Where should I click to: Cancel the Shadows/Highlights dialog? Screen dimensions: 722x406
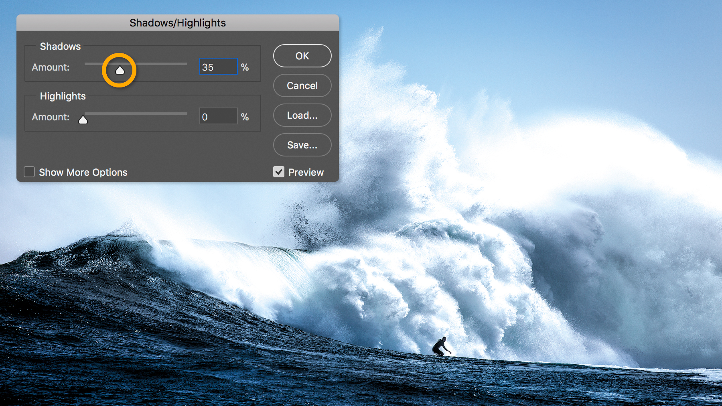point(302,85)
